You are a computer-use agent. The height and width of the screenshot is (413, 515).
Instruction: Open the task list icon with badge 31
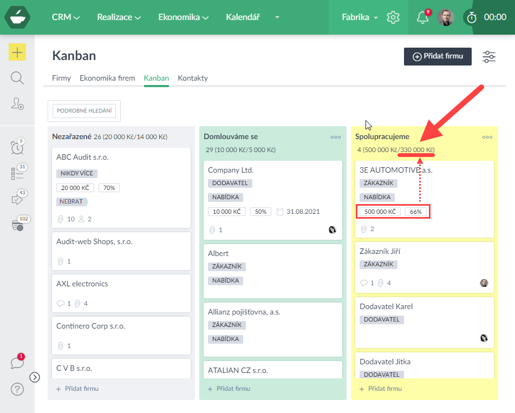[17, 173]
